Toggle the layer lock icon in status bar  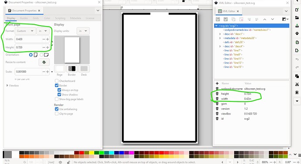point(68,162)
